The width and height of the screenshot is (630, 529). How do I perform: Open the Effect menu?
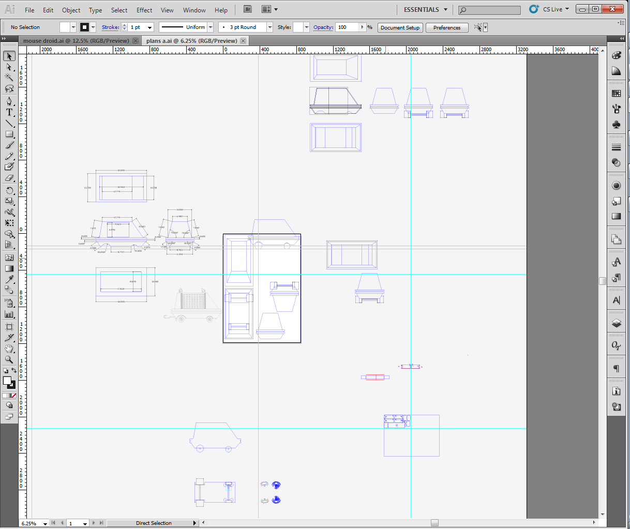coord(144,10)
